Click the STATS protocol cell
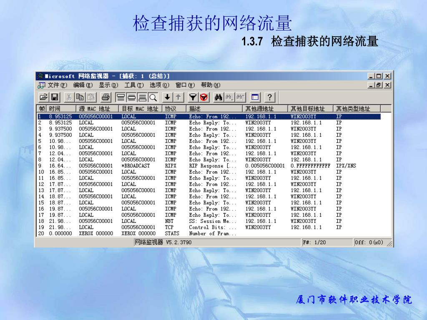The height and width of the screenshot is (320, 427). (x=172, y=233)
